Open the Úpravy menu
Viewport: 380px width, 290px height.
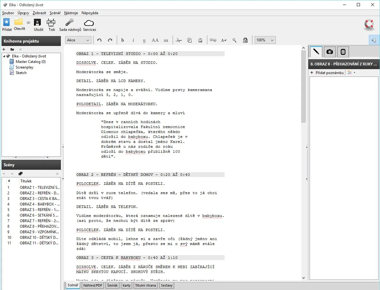click(23, 13)
